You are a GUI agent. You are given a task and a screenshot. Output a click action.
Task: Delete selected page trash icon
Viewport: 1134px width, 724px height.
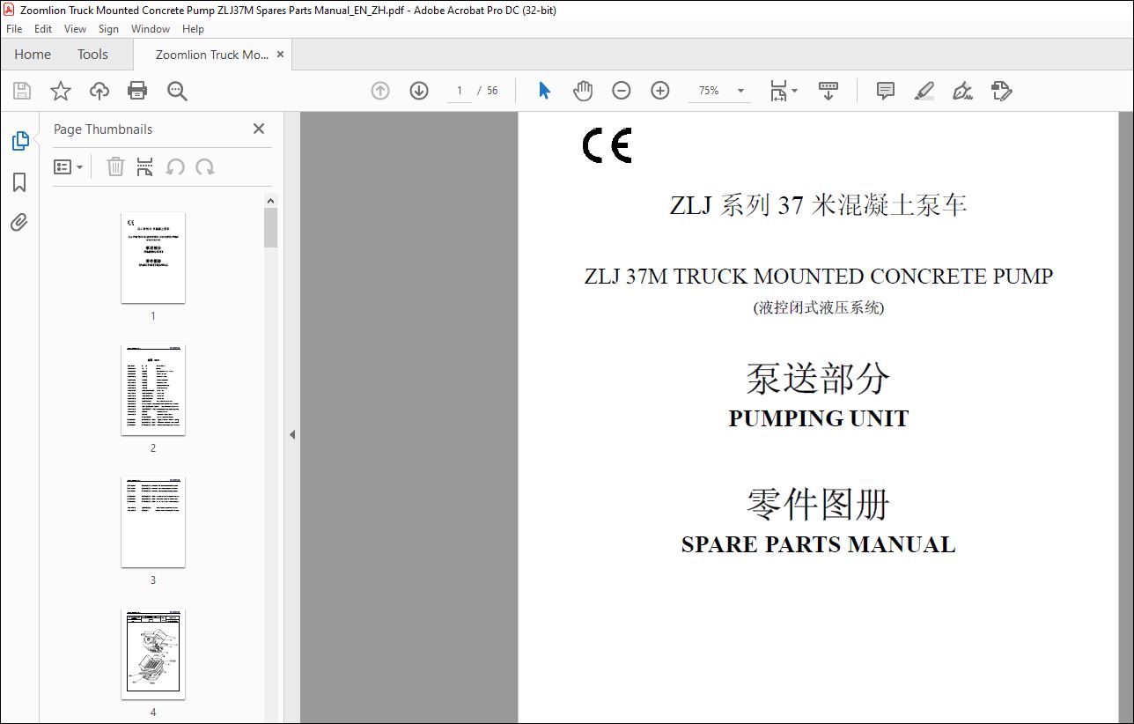pyautogui.click(x=115, y=166)
